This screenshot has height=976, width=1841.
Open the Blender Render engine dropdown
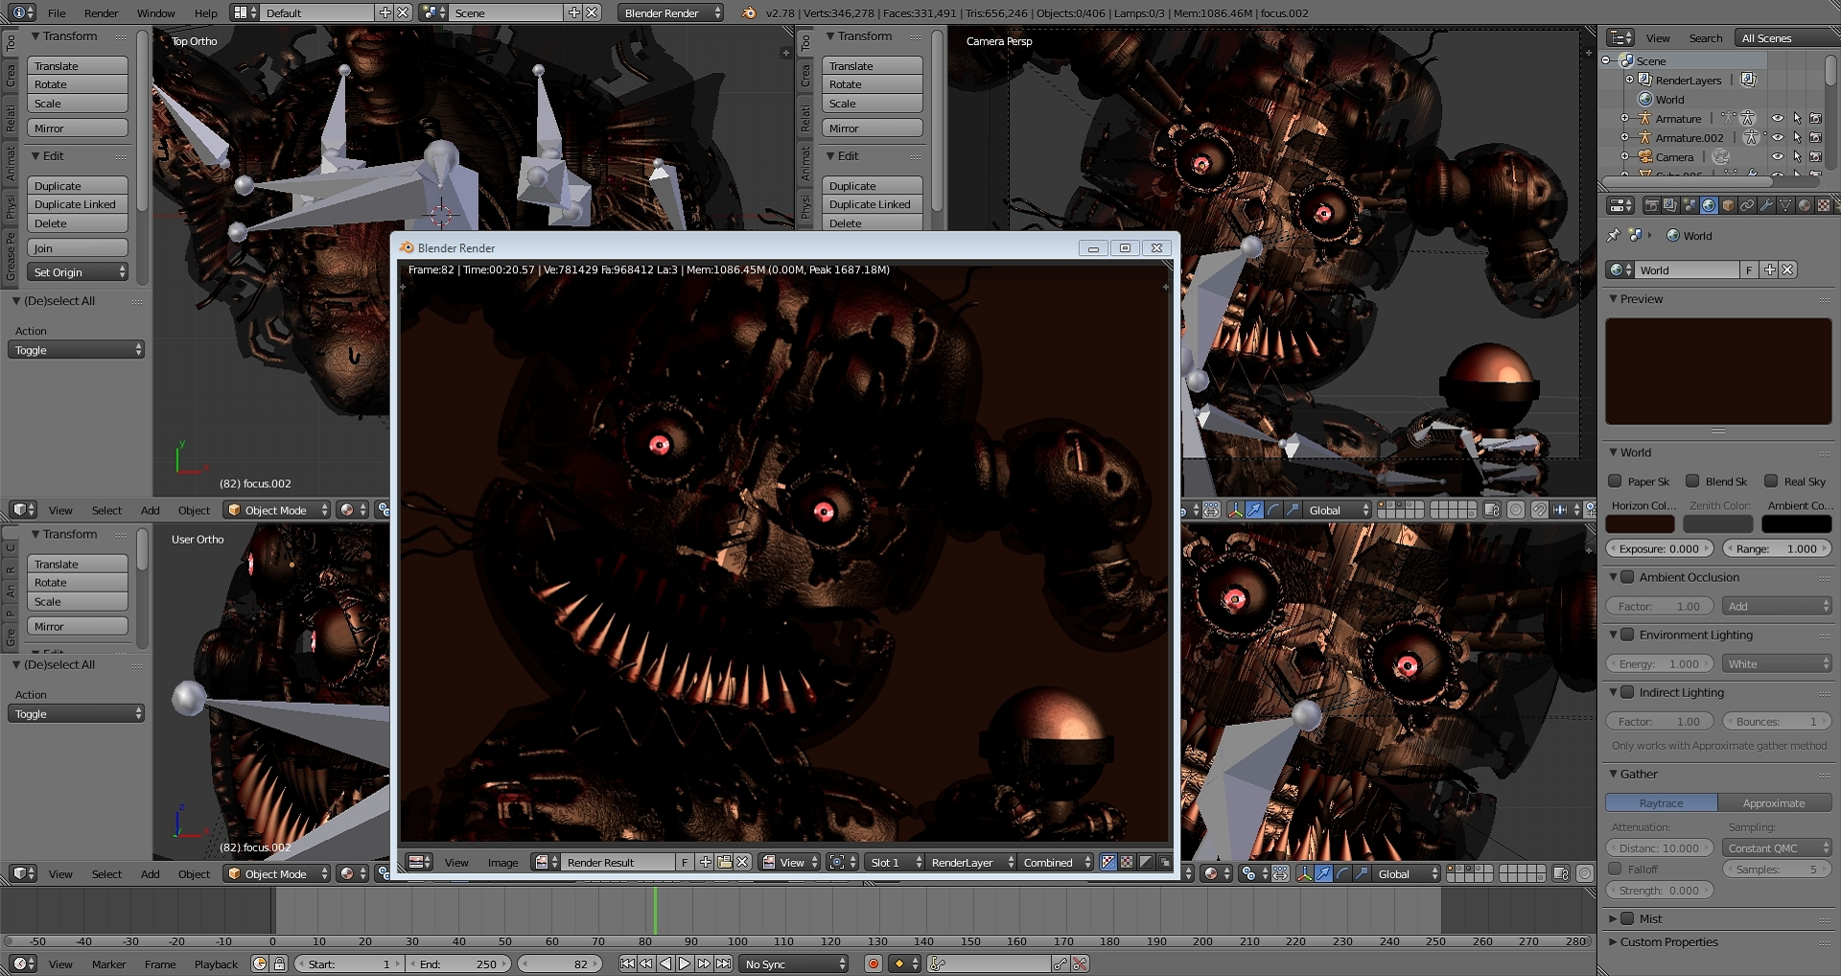pyautogui.click(x=671, y=12)
